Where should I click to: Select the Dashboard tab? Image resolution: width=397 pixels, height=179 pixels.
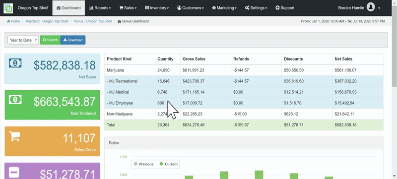tap(68, 8)
